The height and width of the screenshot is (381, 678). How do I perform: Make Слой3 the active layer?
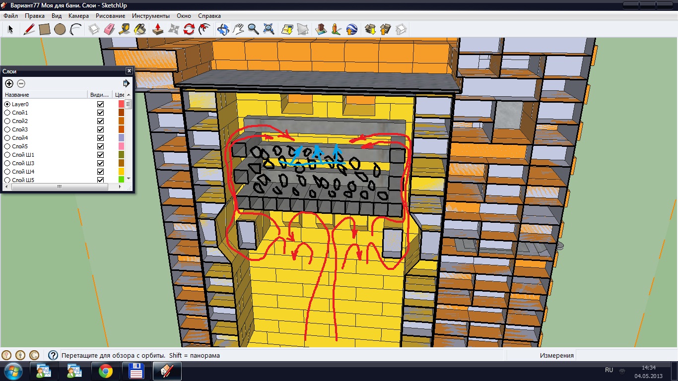[x=7, y=129]
